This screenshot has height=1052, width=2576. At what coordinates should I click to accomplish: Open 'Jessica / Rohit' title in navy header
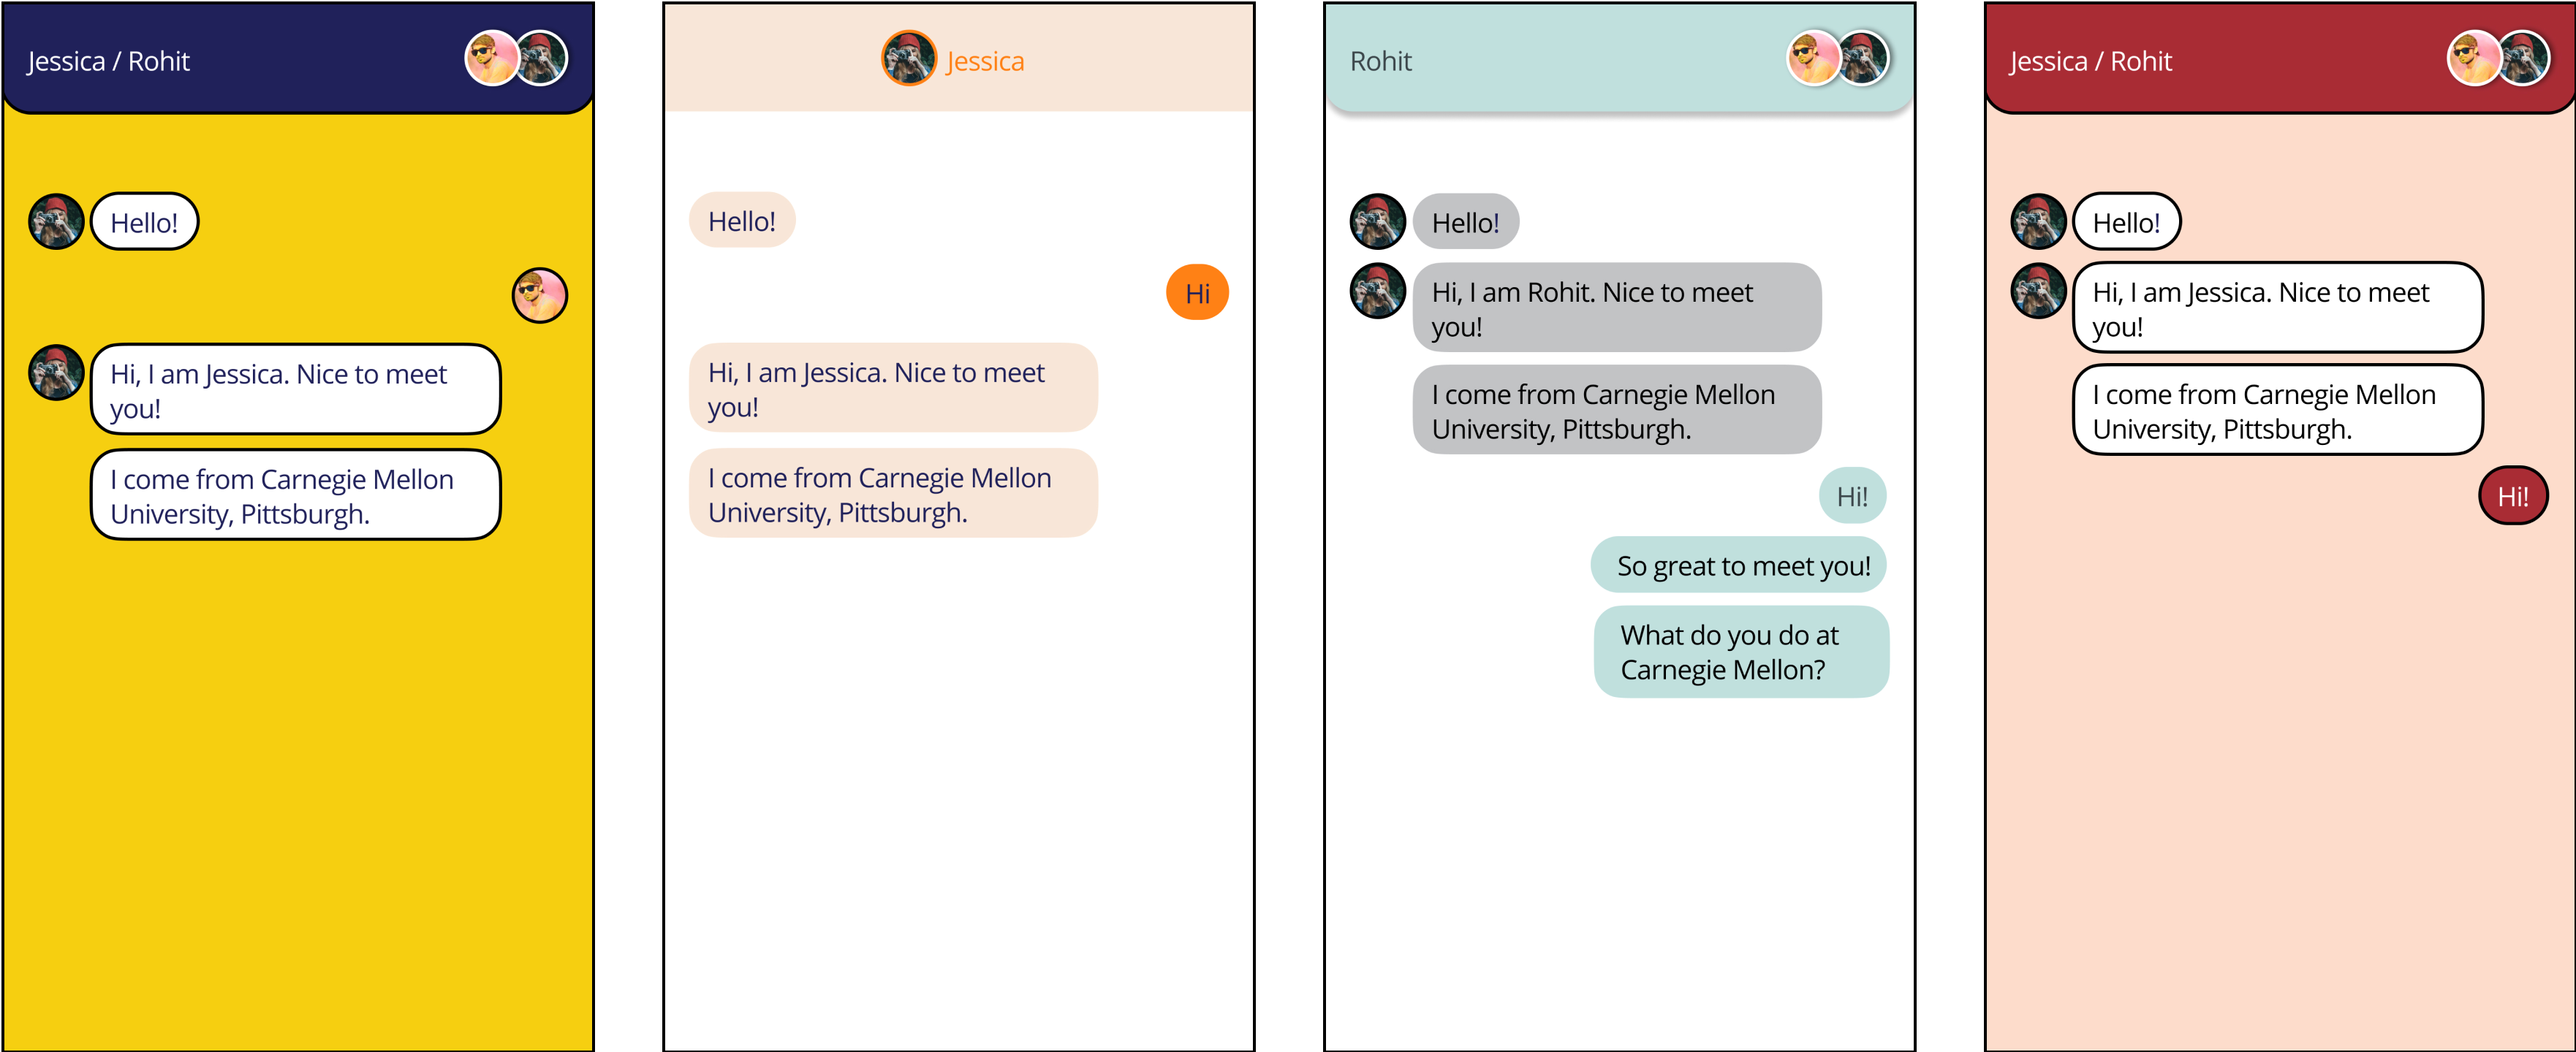click(x=108, y=61)
